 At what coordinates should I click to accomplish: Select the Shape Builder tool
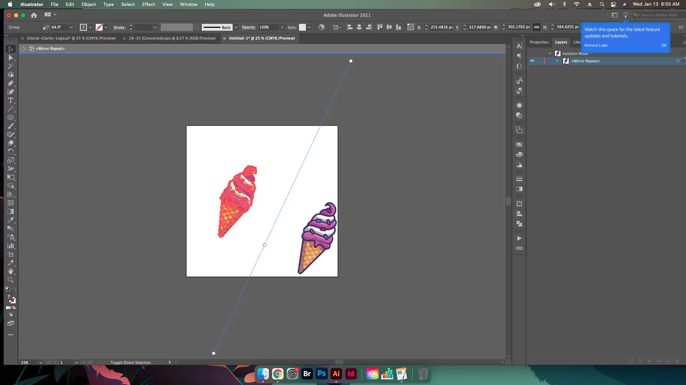[x=10, y=186]
